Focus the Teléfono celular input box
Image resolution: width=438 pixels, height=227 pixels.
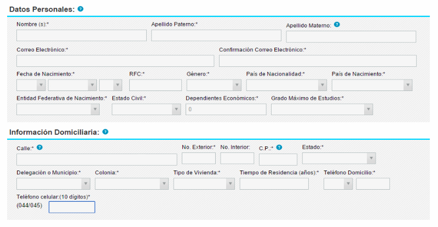[x=72, y=207]
